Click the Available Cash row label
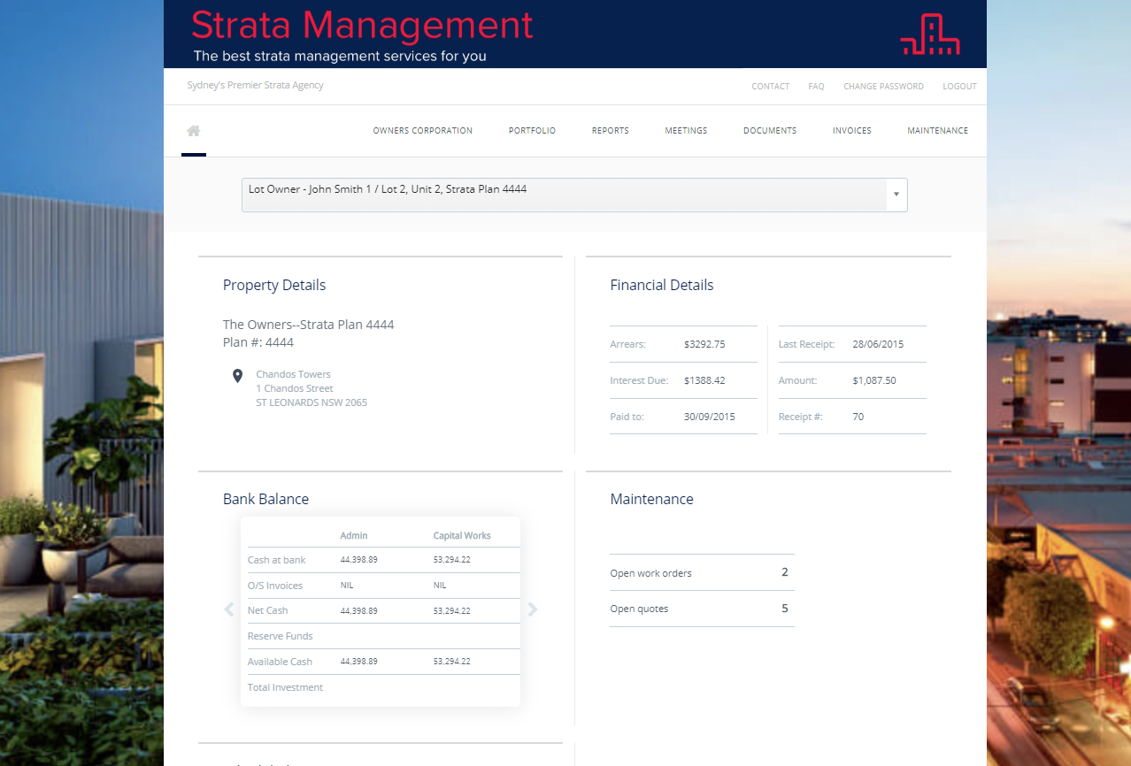 (x=281, y=662)
